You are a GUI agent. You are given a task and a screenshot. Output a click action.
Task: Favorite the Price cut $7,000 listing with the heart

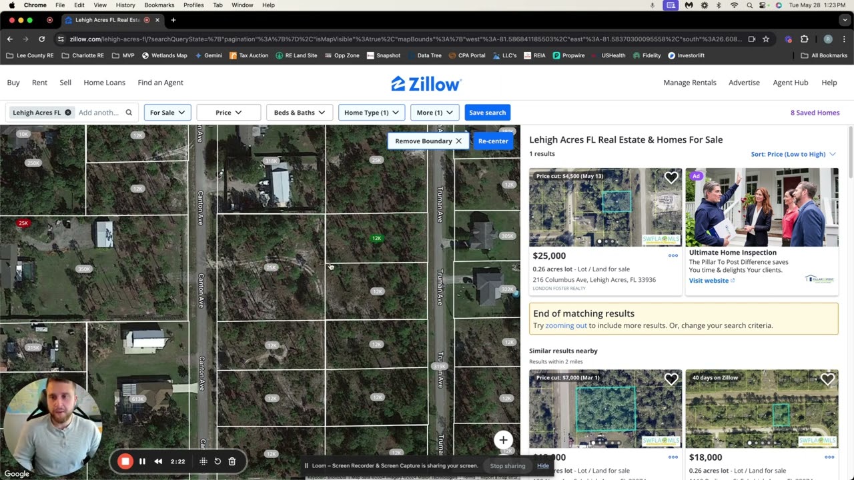click(x=671, y=379)
